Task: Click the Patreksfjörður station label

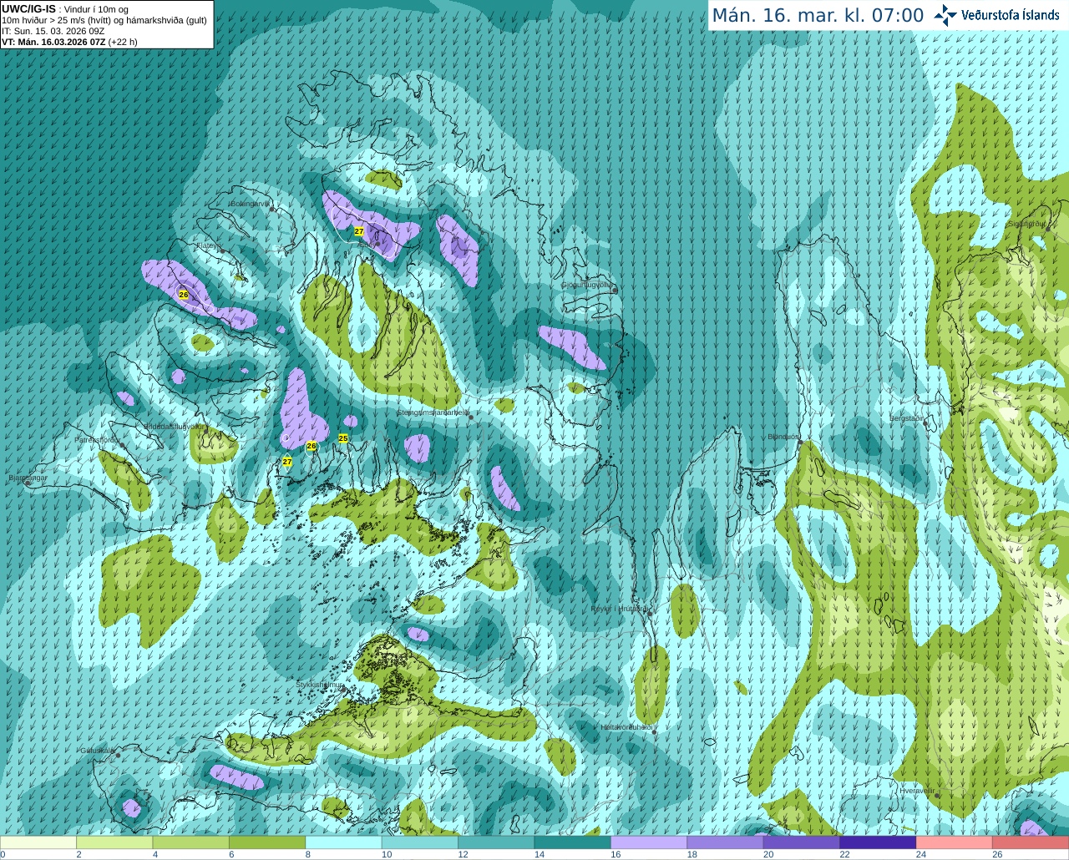Action: [x=97, y=440]
